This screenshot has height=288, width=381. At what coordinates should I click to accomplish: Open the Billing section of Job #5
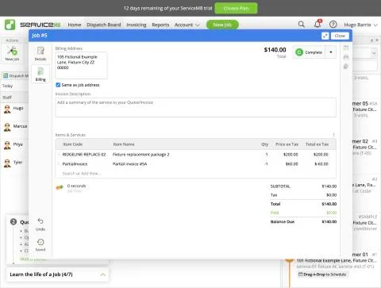point(40,74)
